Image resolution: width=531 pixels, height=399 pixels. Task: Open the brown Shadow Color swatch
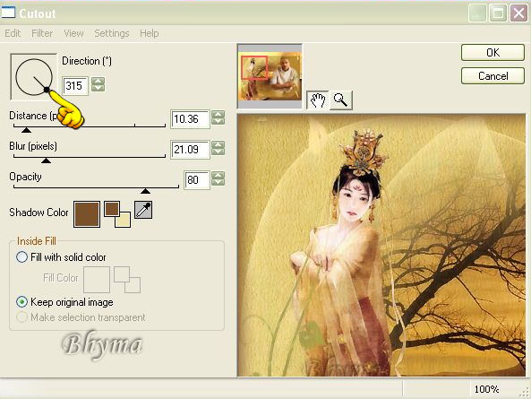click(x=87, y=214)
